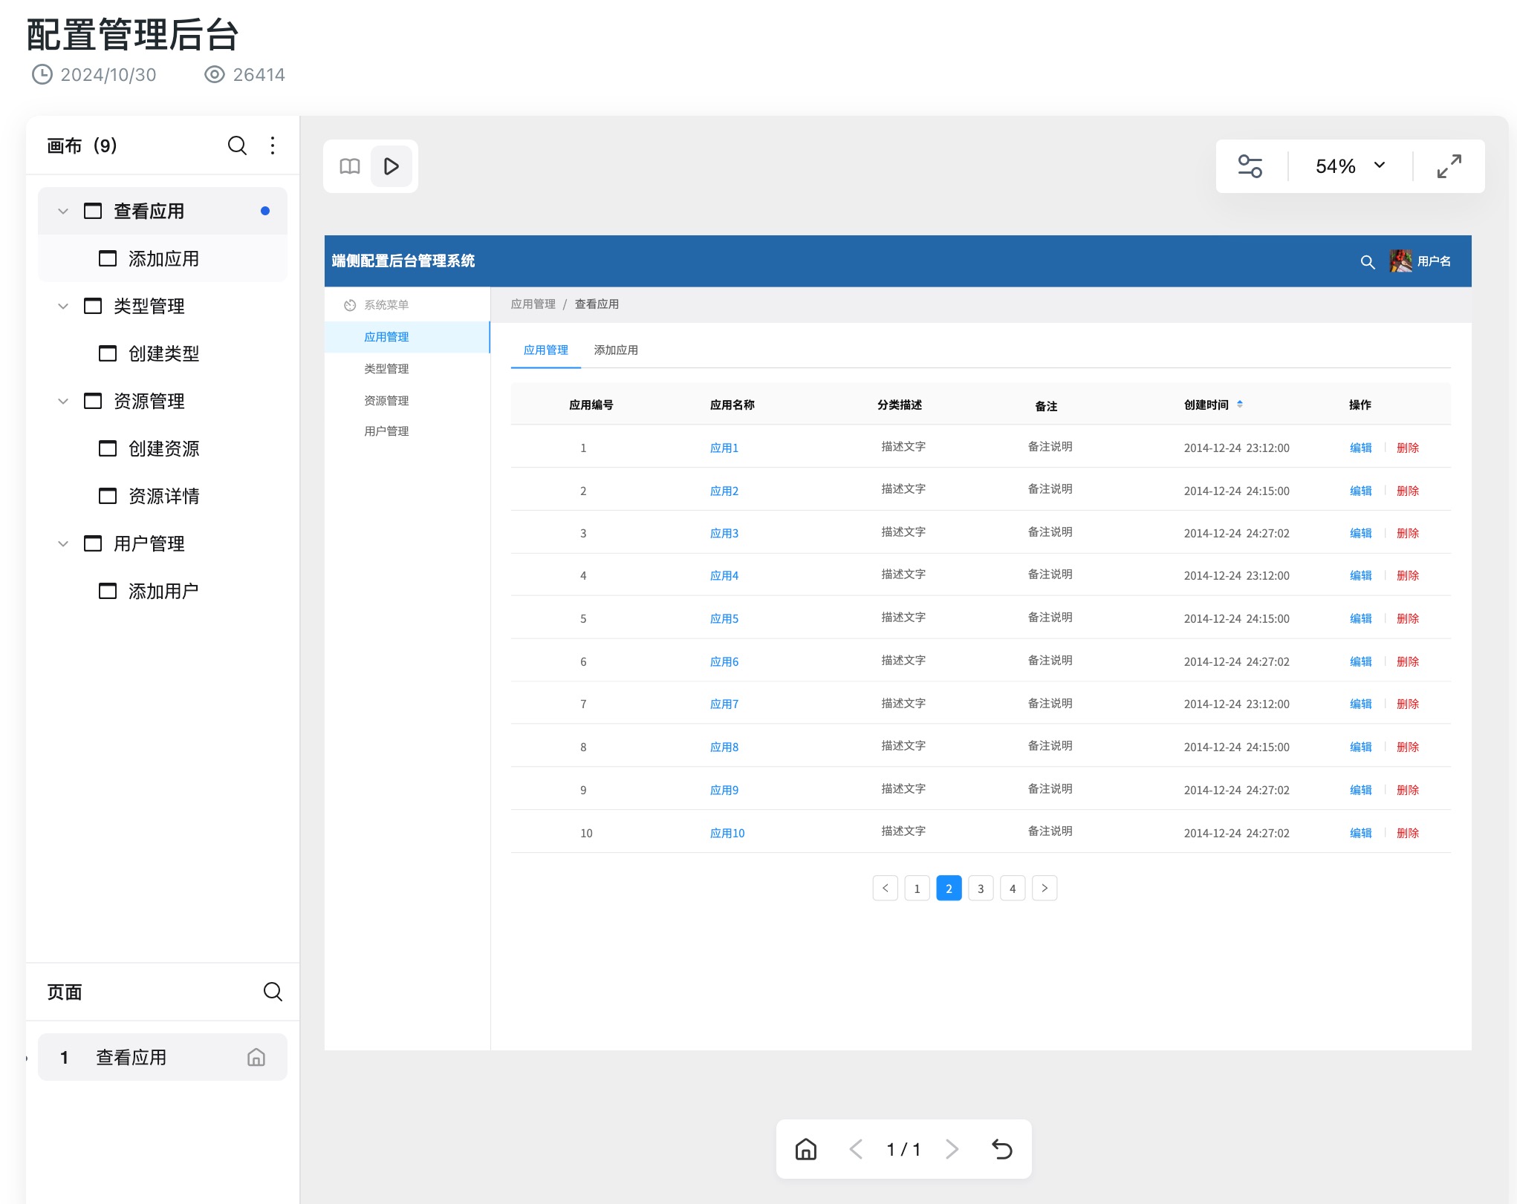The height and width of the screenshot is (1204, 1517).
Task: Click 删除 for 应用3 row
Action: [1408, 534]
